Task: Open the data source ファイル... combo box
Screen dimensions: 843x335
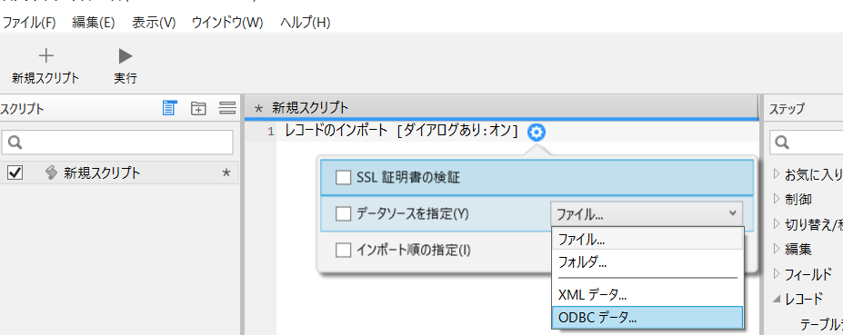Action: point(647,213)
